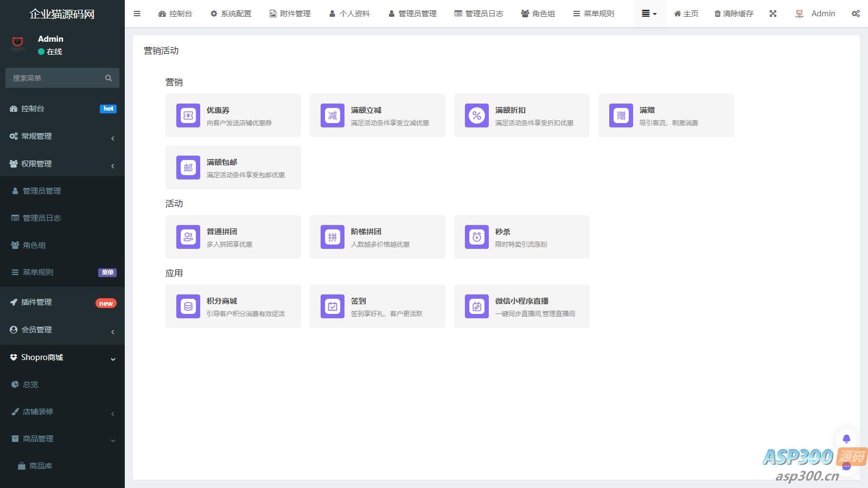868x488 pixels.
Task: Toggle the sidebar with the hamburger icon
Action: click(137, 14)
